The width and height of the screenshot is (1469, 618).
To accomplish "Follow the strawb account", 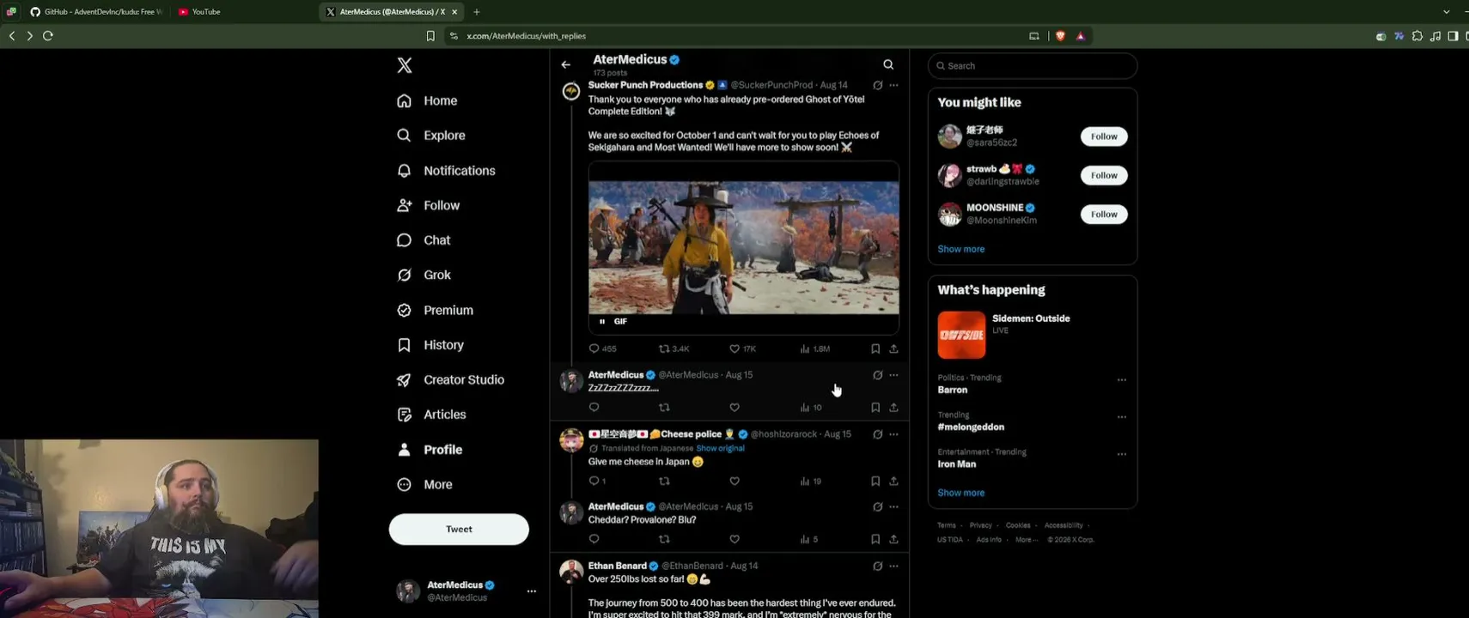I will 1104,175.
